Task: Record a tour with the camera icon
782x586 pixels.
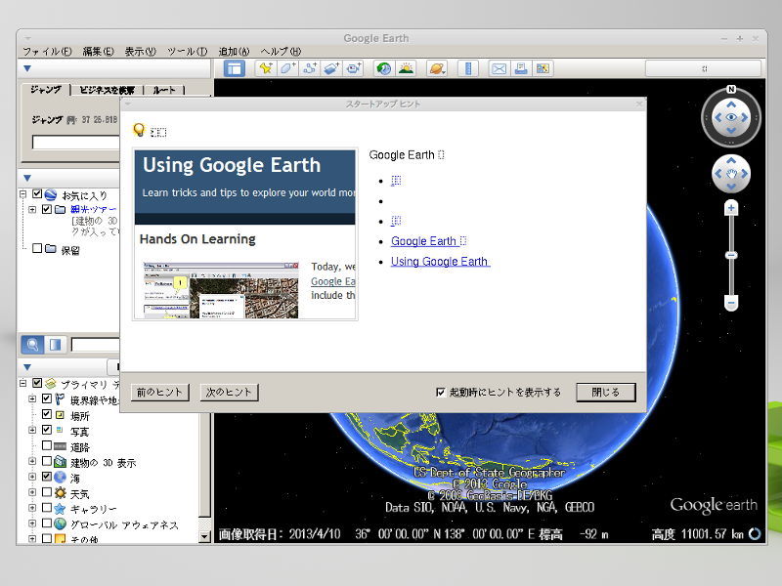Action: (353, 68)
